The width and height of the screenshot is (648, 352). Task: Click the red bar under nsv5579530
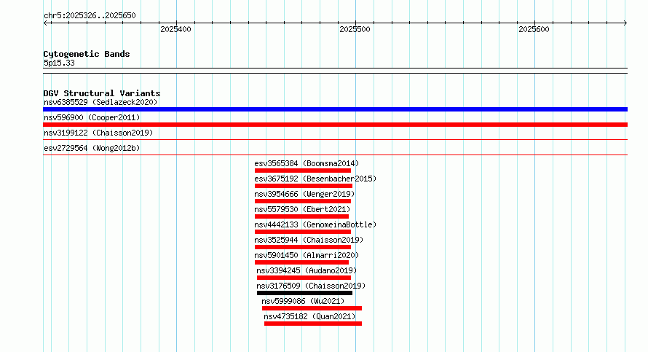301,216
